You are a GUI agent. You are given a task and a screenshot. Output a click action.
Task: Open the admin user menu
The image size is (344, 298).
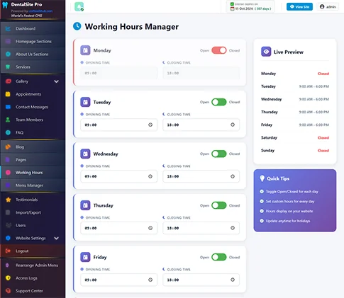[x=328, y=6]
